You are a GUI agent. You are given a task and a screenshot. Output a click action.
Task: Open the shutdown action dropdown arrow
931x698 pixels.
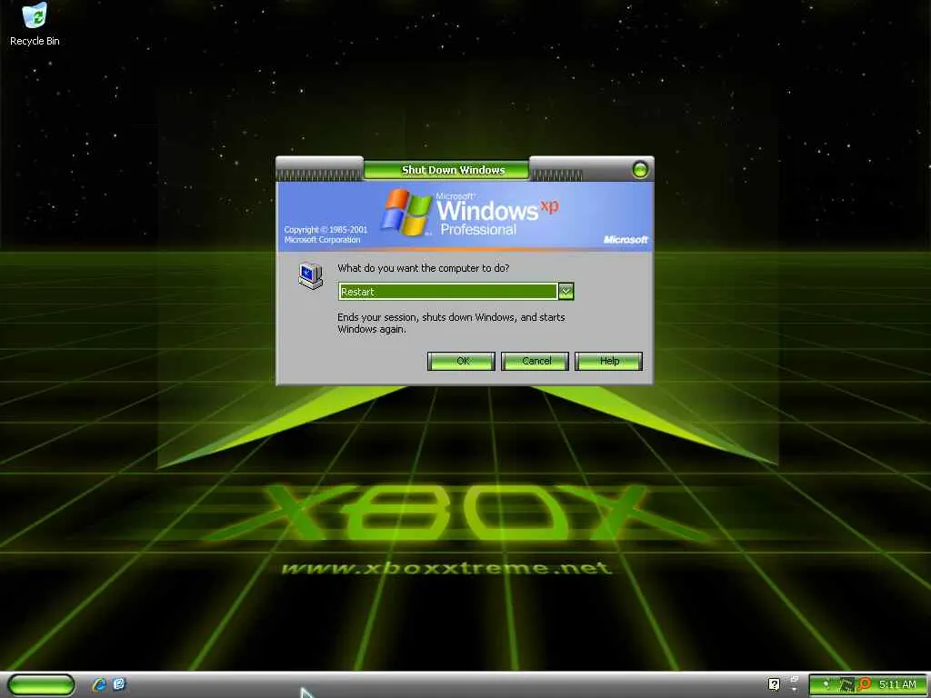(566, 292)
